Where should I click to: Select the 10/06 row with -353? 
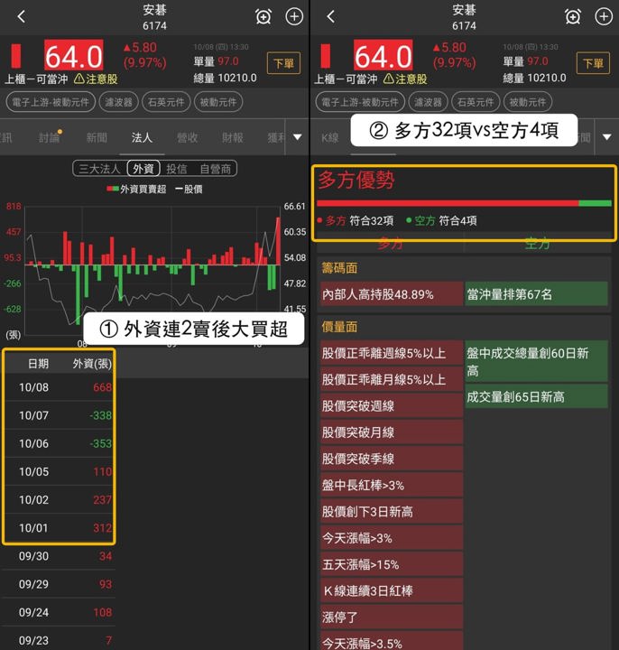pos(59,443)
